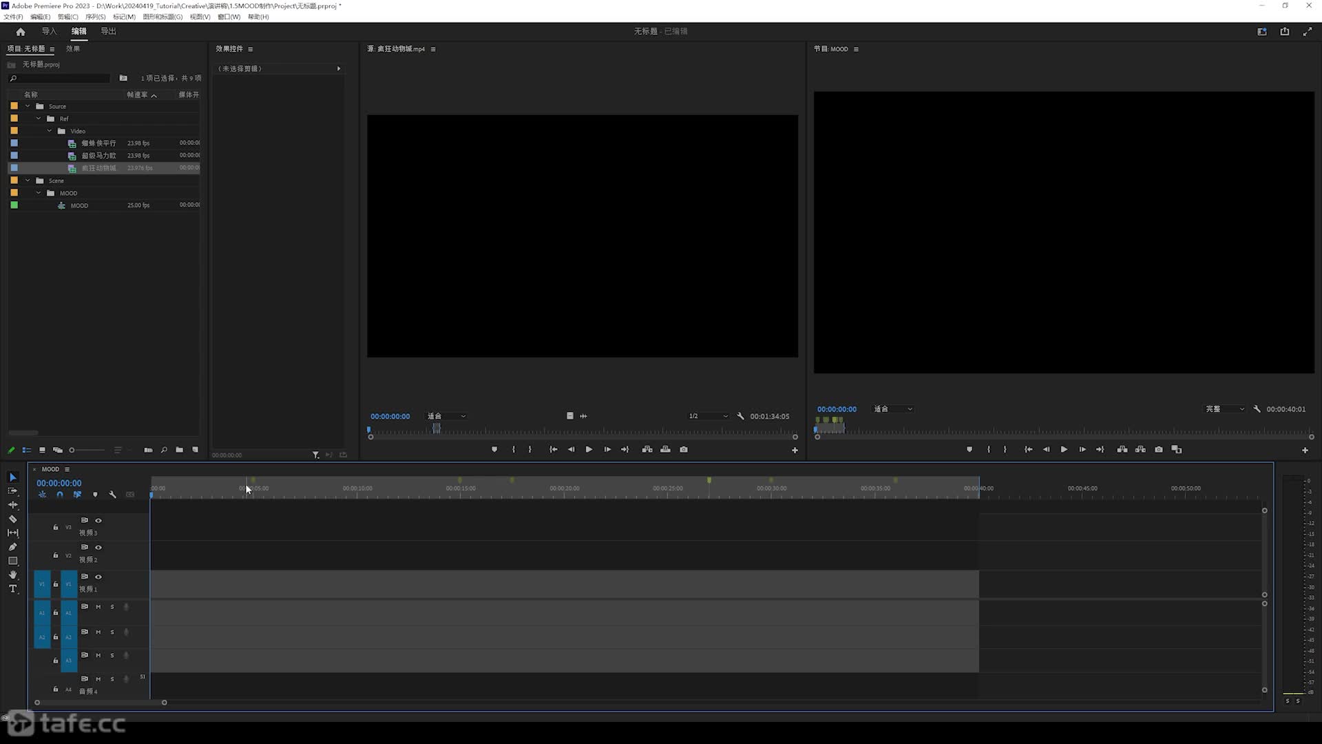Toggle visibility eye of track 视频3
The height and width of the screenshot is (744, 1322).
click(98, 520)
